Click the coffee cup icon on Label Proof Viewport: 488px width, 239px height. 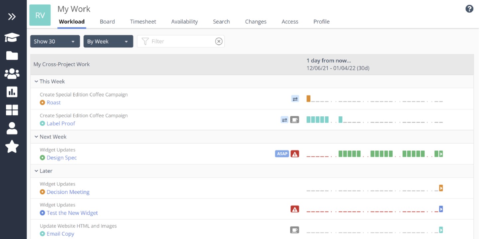click(x=295, y=120)
